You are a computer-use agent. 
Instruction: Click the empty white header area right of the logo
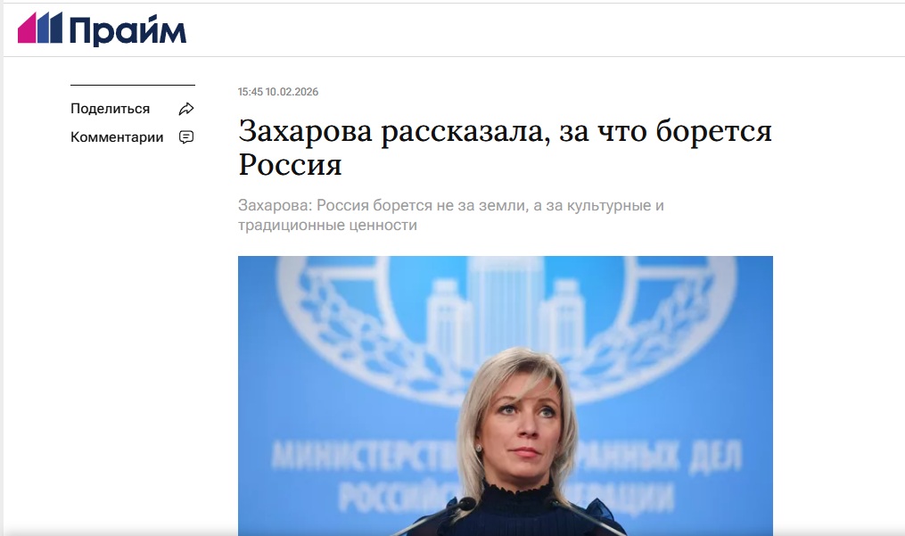(542, 30)
